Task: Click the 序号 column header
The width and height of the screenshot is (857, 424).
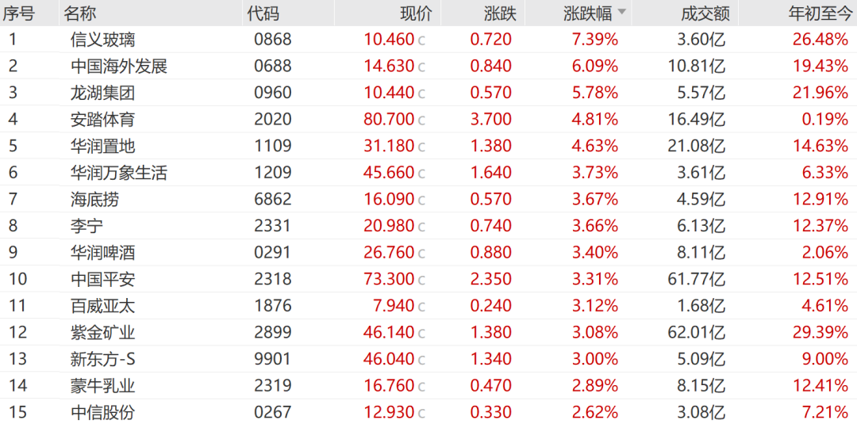Action: pyautogui.click(x=19, y=13)
